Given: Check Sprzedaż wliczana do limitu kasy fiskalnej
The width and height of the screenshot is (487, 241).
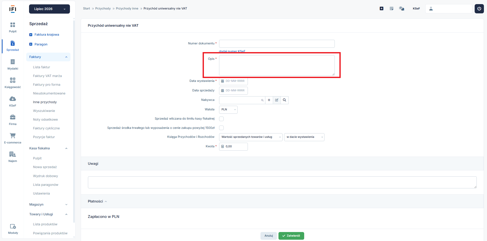Looking at the screenshot, I should pos(221,119).
